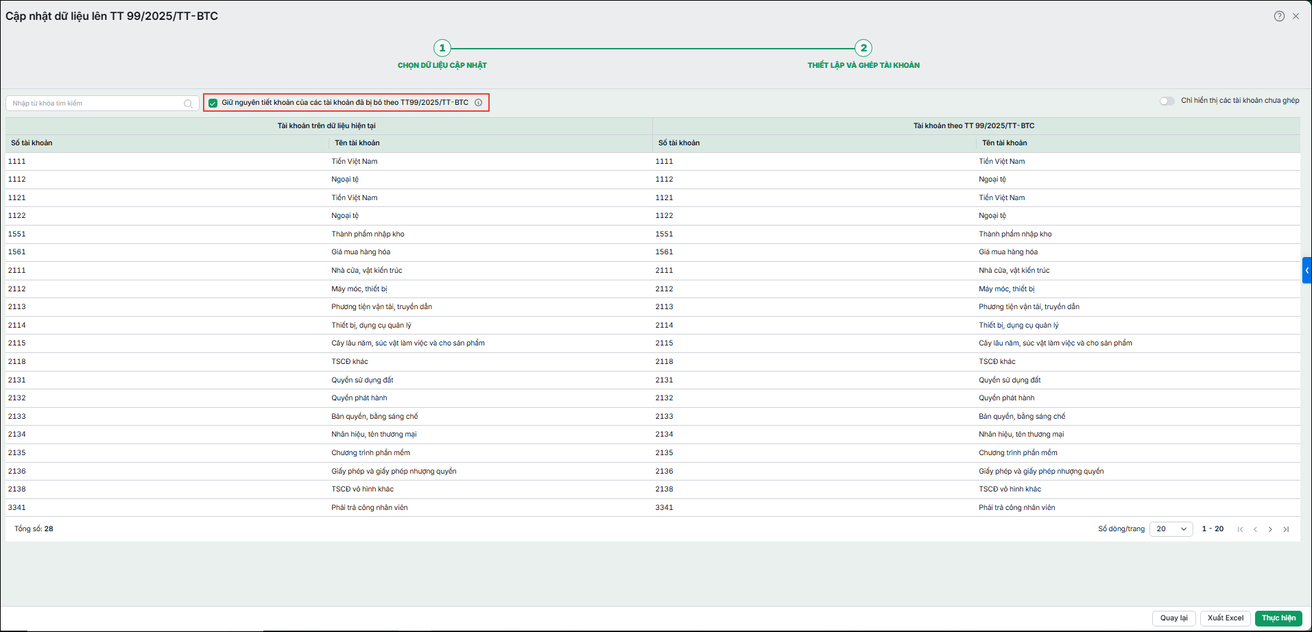Click the info icon beside keep sub-accounts option

[x=478, y=103]
